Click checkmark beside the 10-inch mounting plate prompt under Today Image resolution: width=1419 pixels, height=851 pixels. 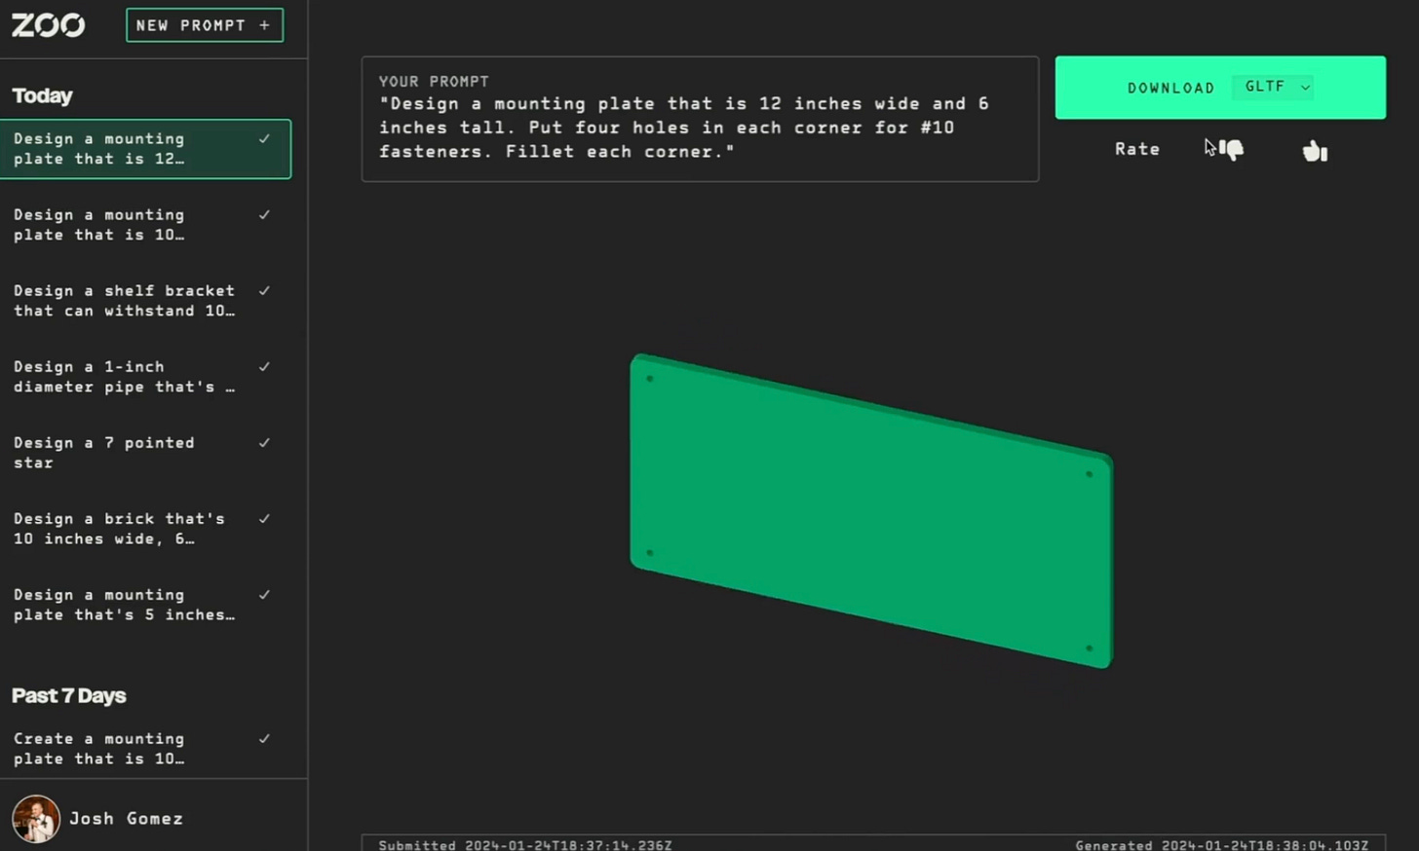coord(264,215)
